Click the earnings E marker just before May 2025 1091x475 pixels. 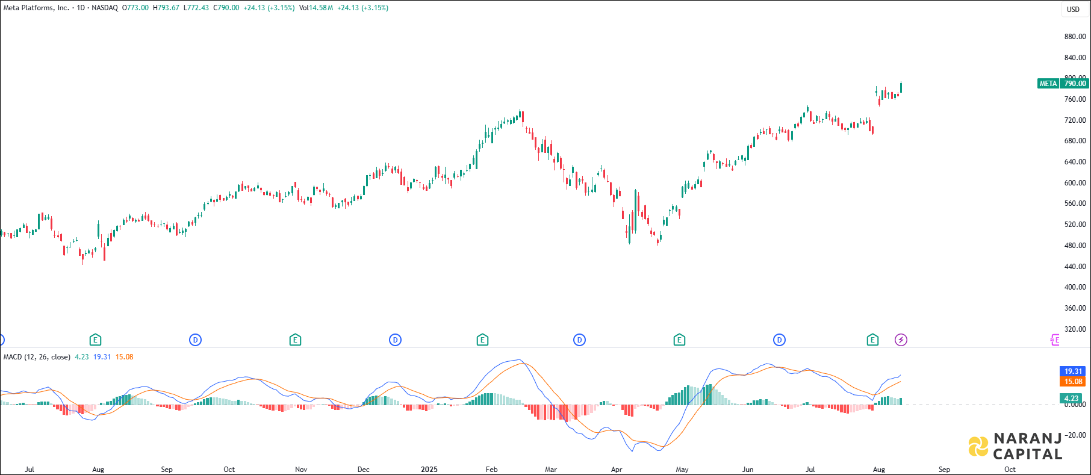coord(679,340)
